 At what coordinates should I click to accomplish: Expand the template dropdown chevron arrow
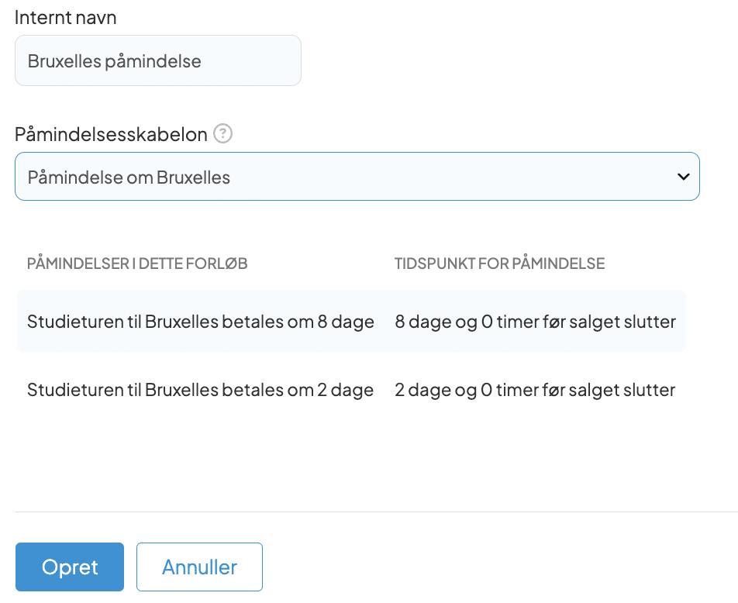coord(683,177)
